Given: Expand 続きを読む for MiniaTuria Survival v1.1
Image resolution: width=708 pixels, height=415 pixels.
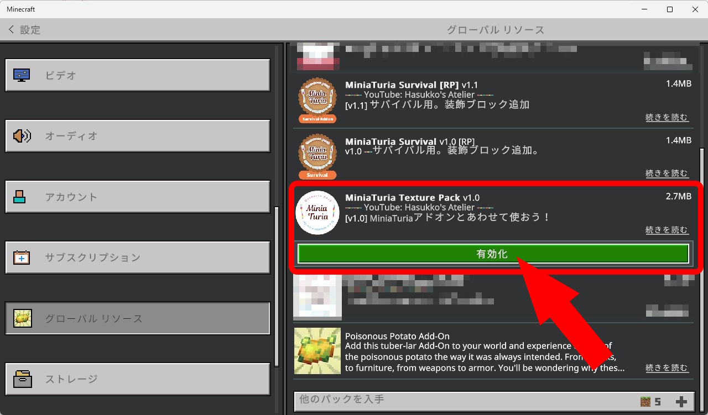Looking at the screenshot, I should tap(667, 117).
